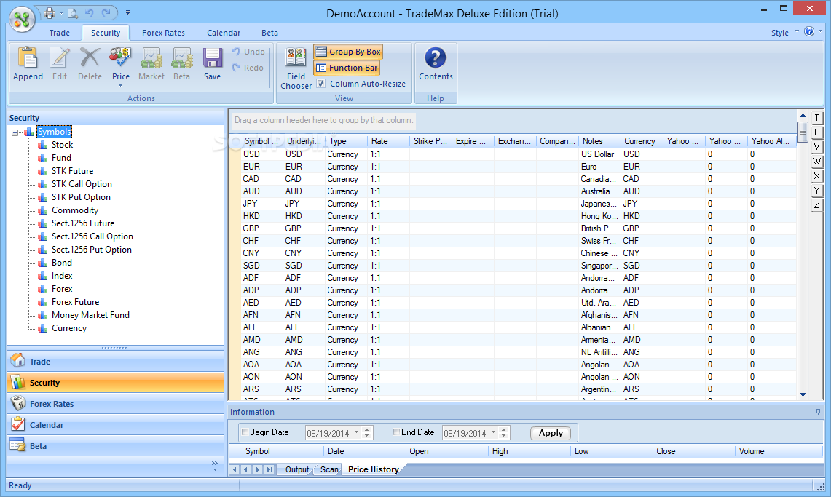Screen dimensions: 831x497
Task: Sort by the Symbol column header
Action: pos(261,141)
